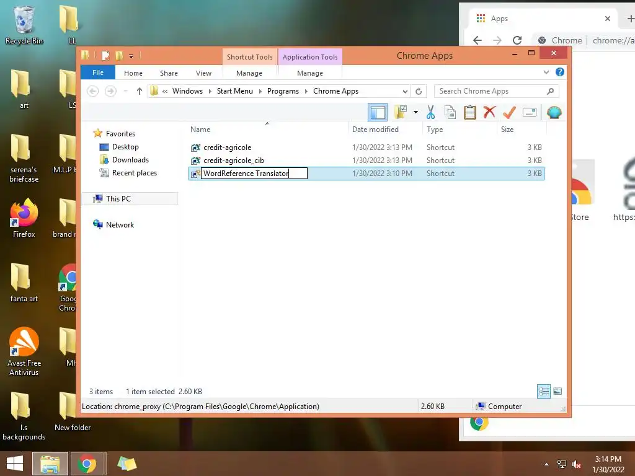Open Manage tab under Shortcut Tools
Image resolution: width=635 pixels, height=476 pixels.
point(249,73)
